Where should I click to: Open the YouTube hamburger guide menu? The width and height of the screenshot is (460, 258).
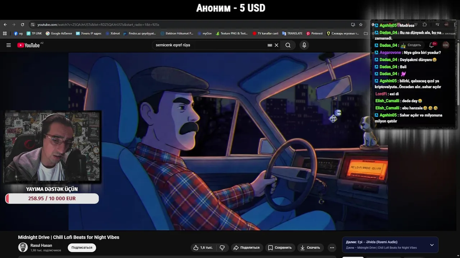(x=9, y=45)
